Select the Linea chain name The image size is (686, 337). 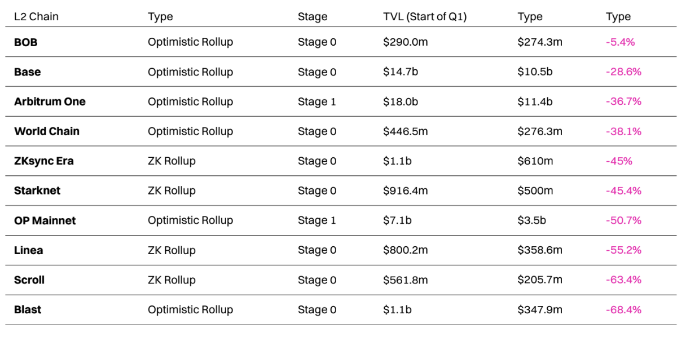29,250
